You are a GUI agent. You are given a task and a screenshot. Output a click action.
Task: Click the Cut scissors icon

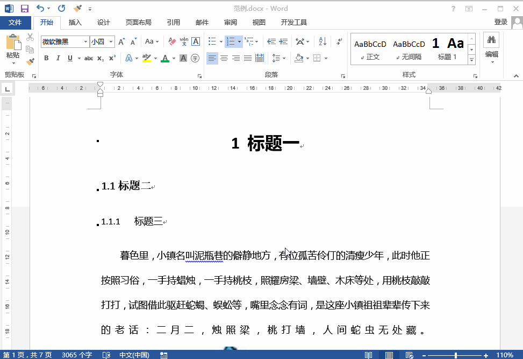coord(30,37)
